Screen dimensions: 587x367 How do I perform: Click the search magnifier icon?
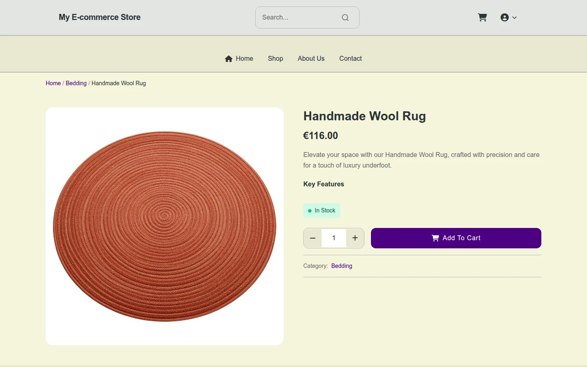click(345, 18)
